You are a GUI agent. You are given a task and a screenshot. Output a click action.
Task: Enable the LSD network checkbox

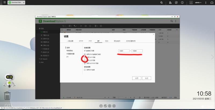coord(85,60)
